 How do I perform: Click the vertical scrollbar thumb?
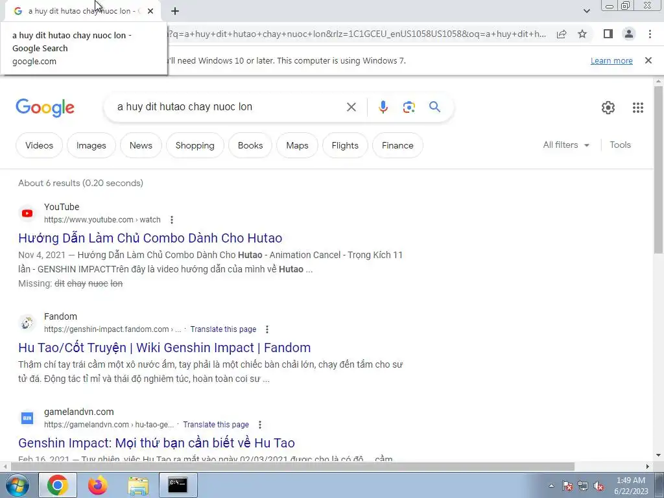tap(659, 169)
